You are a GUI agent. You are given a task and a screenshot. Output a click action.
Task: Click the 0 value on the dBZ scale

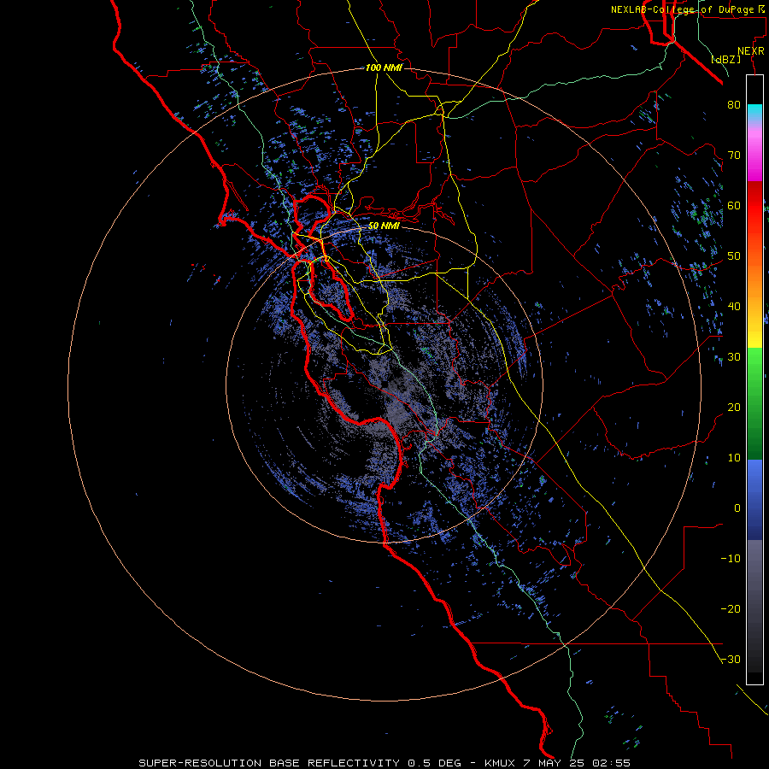(737, 508)
